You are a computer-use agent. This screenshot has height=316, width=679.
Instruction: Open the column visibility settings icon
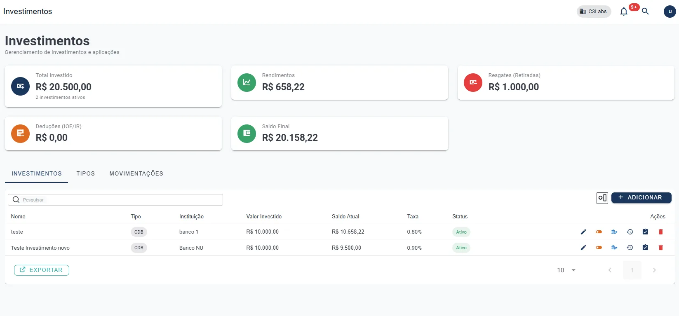(602, 198)
